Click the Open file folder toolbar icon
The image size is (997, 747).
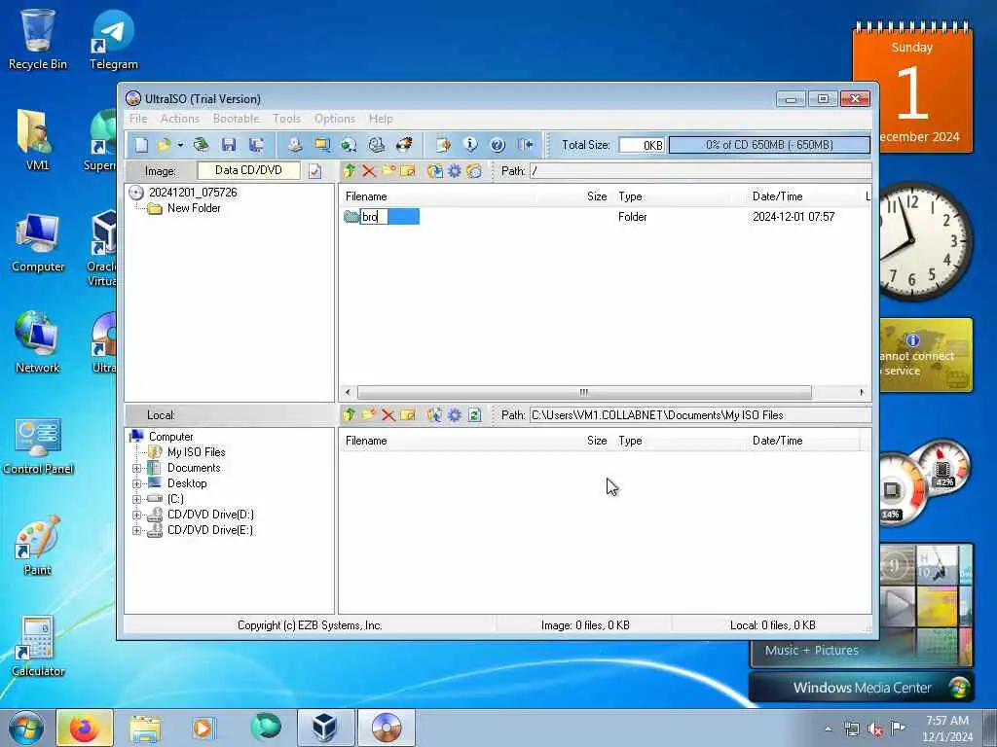pos(164,145)
